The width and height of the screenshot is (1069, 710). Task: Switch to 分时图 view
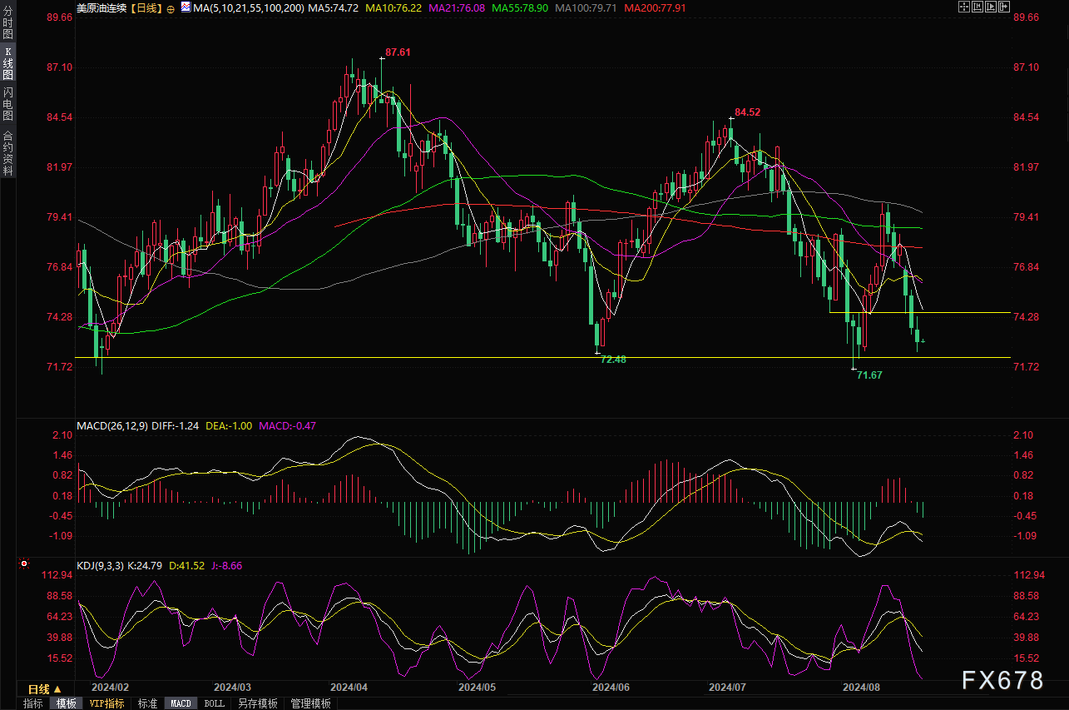pyautogui.click(x=8, y=23)
